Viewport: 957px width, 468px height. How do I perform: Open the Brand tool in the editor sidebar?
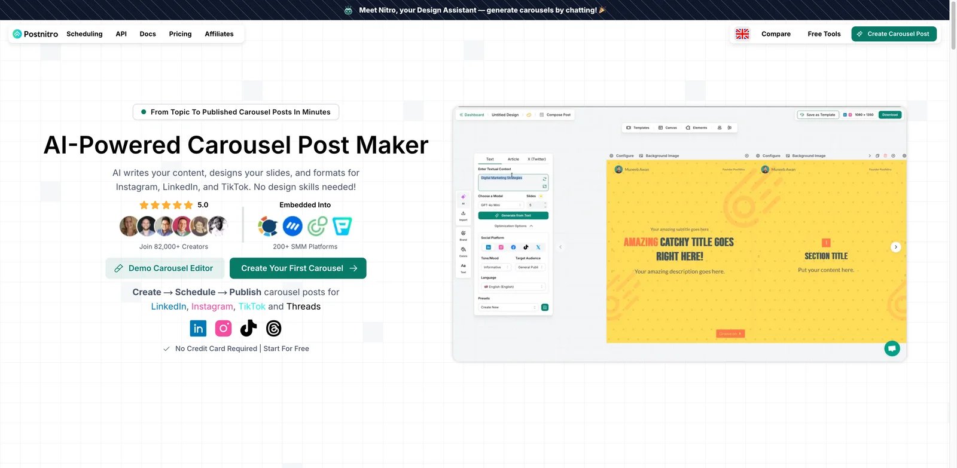[x=463, y=235]
